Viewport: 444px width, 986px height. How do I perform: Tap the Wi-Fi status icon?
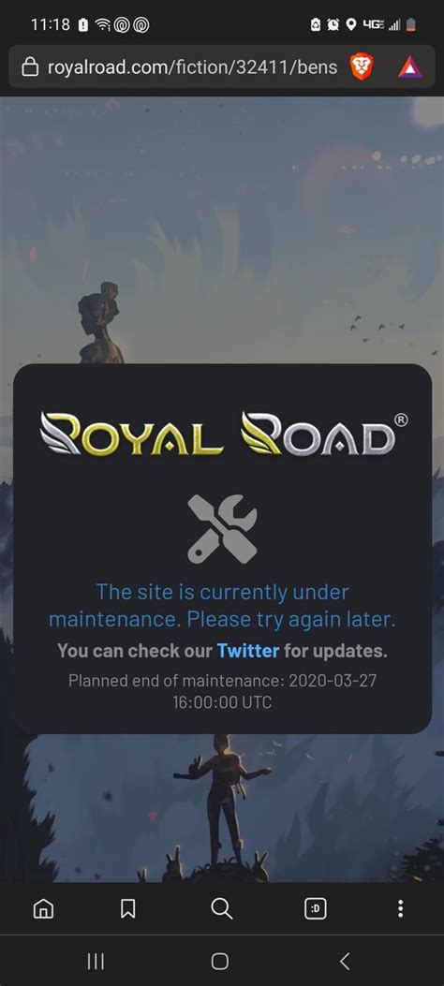102,25
